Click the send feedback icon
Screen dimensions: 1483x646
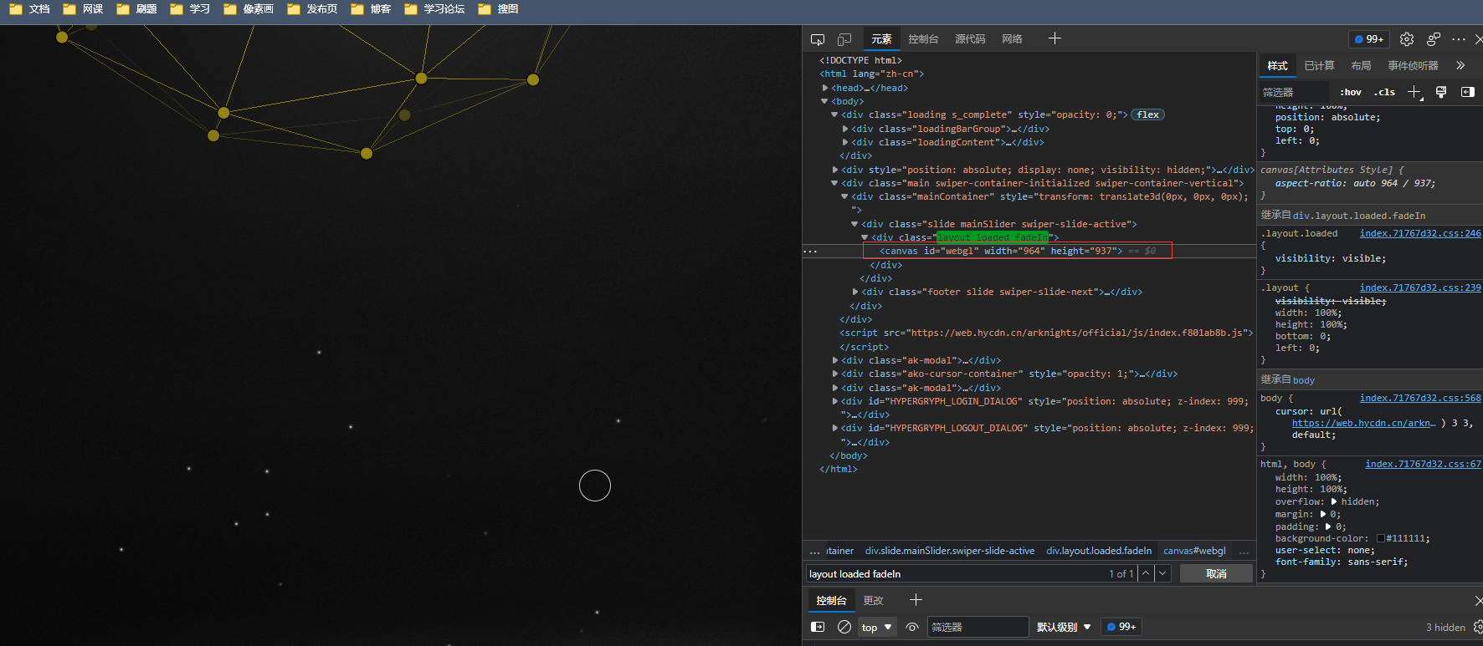[1434, 39]
